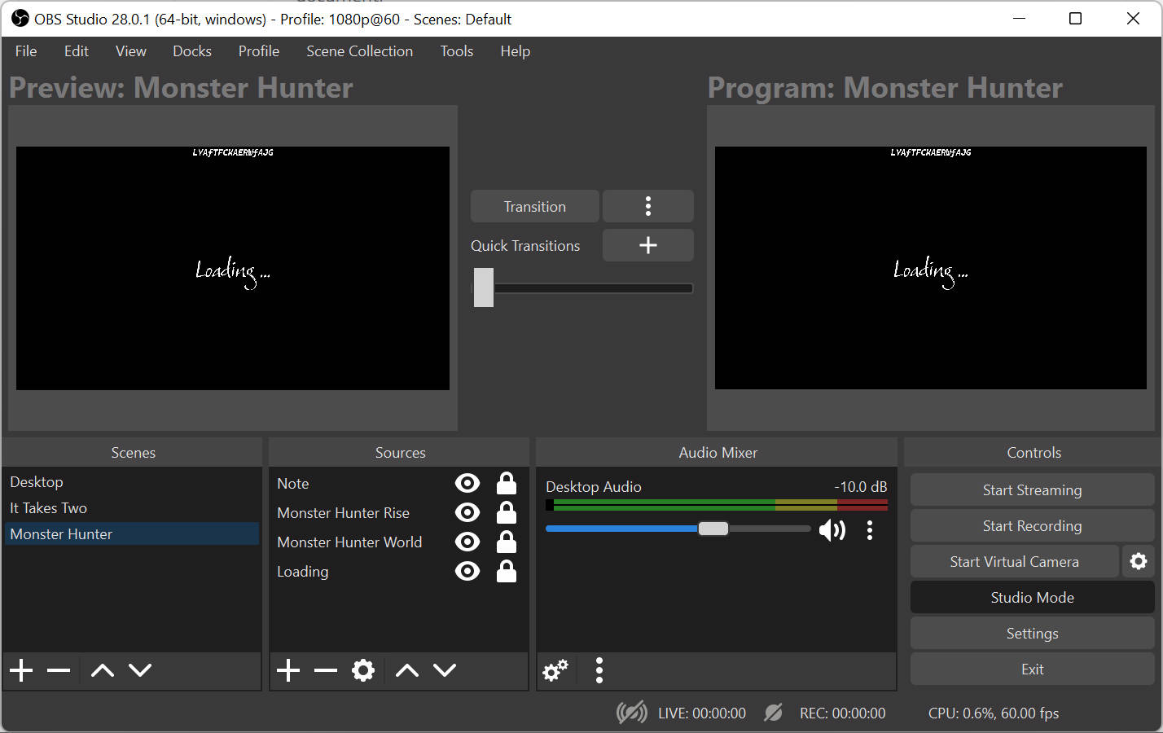Open the Tools menu
Screen dimensions: 1163x733
pos(456,50)
